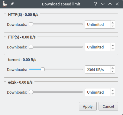Focus the ed2k Unlimited speed field

pos(98,92)
